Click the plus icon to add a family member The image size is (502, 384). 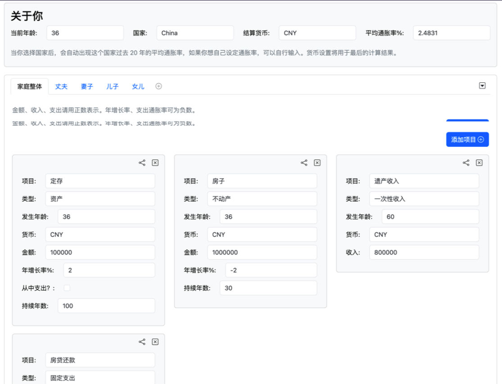(158, 86)
